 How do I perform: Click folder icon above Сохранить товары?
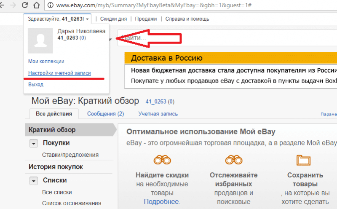(303, 160)
